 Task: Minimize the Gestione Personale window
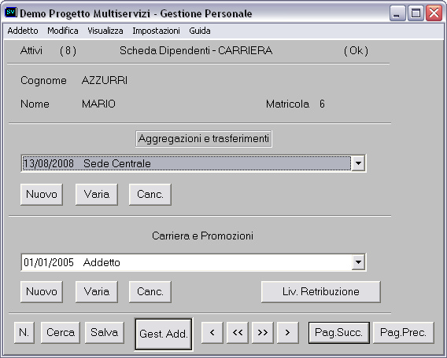(397, 13)
